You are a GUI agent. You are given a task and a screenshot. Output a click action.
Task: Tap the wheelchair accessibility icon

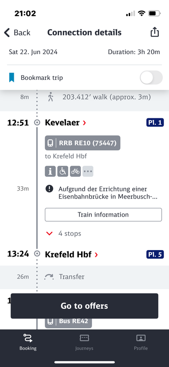point(63,171)
